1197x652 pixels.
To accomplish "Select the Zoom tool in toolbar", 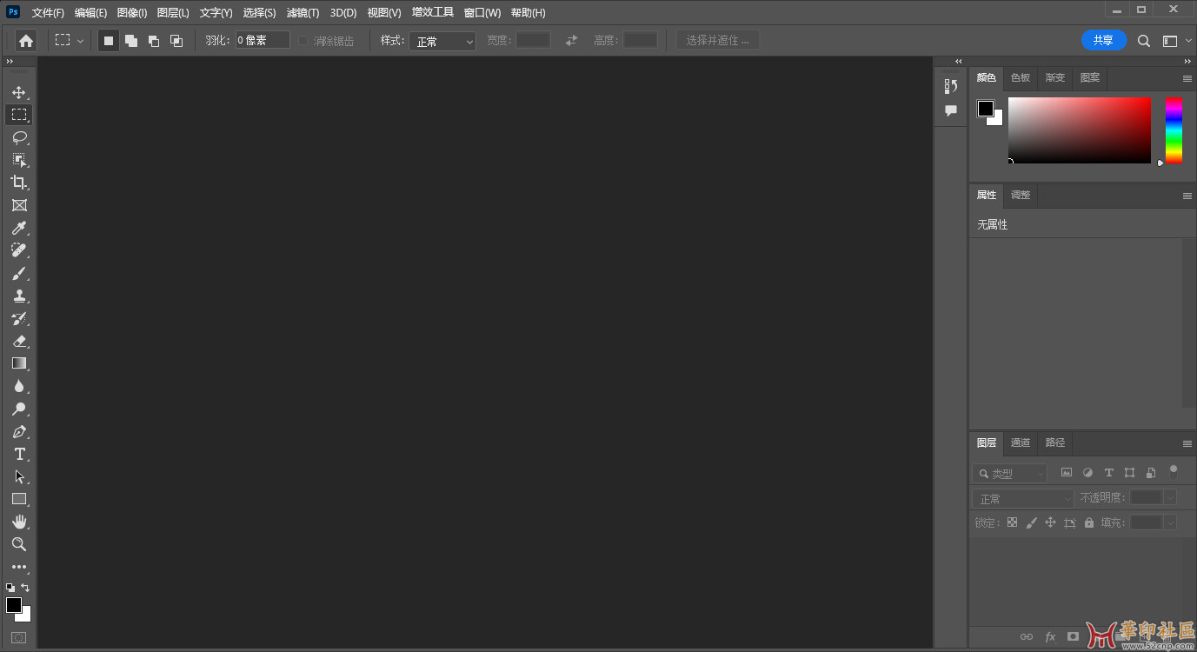I will tap(19, 544).
